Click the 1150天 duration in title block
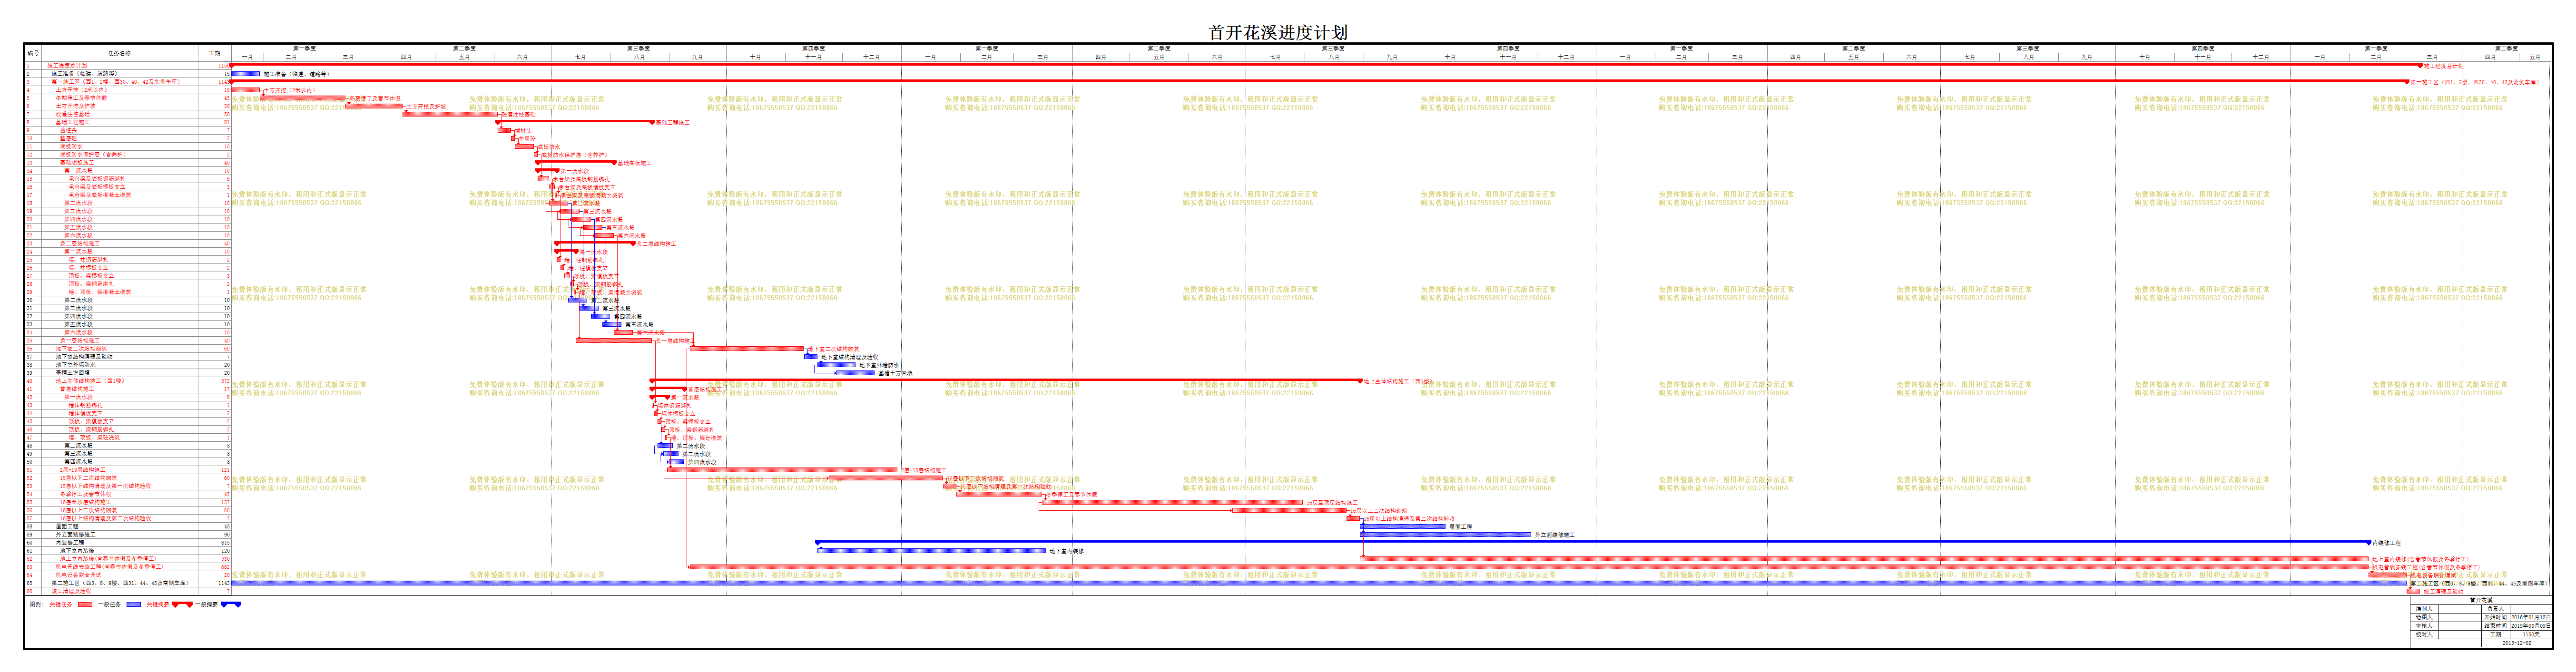 2531,635
